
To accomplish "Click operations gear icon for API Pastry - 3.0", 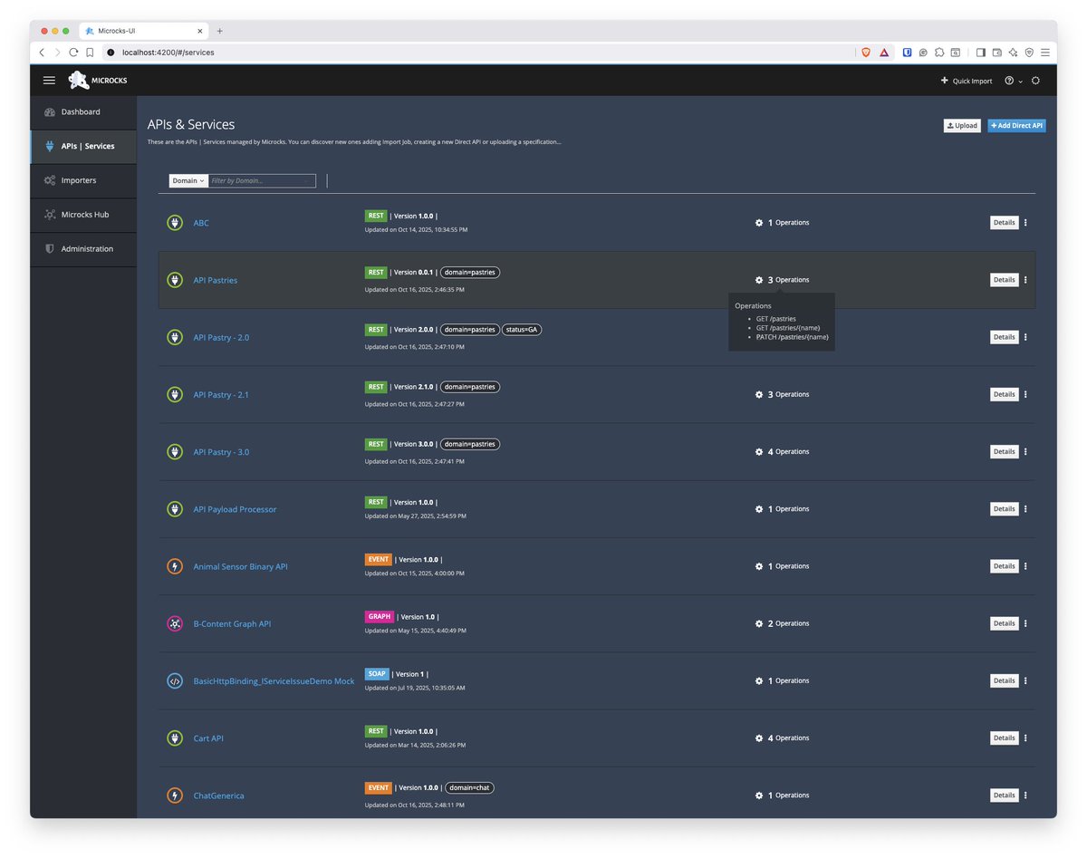I will click(759, 452).
